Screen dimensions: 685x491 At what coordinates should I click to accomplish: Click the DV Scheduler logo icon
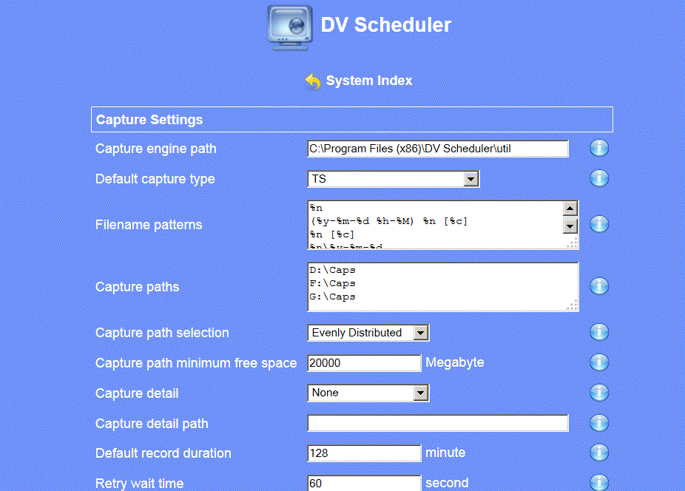290,27
